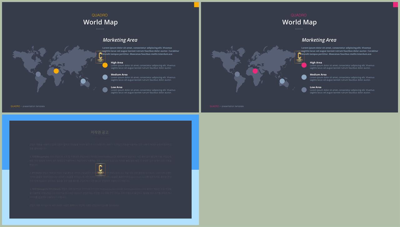Click South America marker on orange slide map

pos(38,74)
